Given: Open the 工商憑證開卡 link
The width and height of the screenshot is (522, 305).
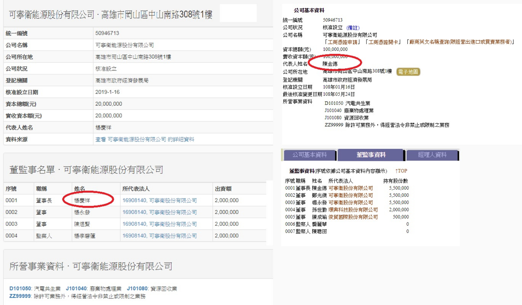Looking at the screenshot, I should 383,42.
